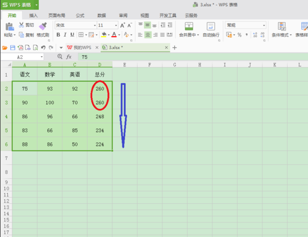Add a new document tab
Image resolution: width=308 pixels, height=237 pixels.
(174, 48)
